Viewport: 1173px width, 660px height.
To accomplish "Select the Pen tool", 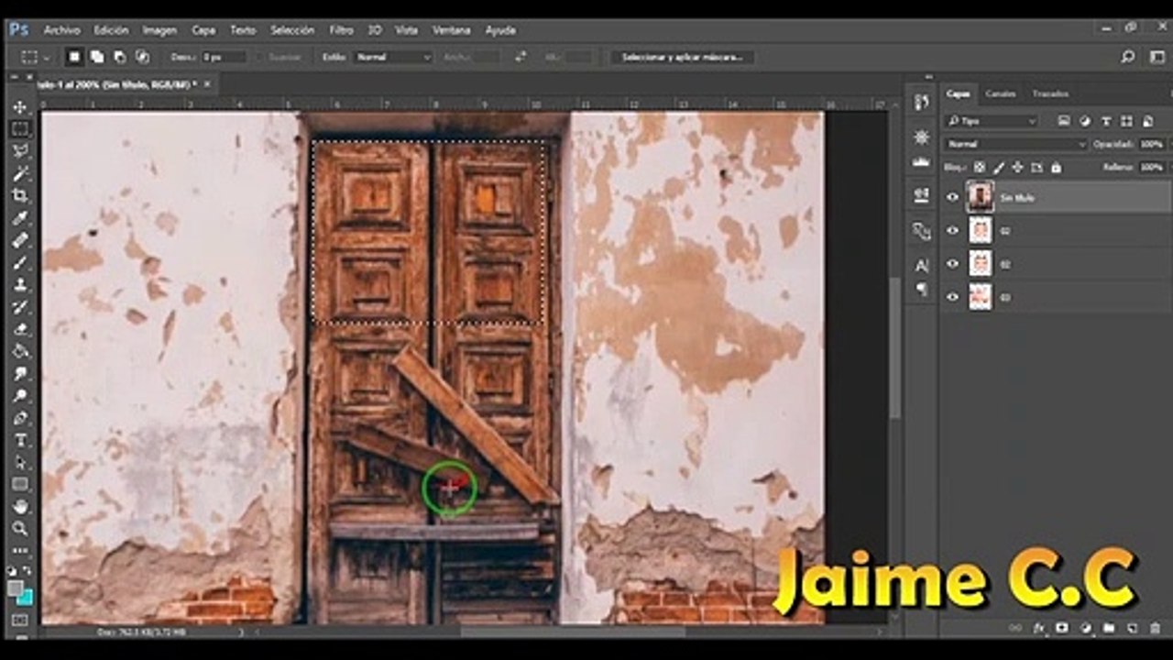I will click(x=19, y=417).
